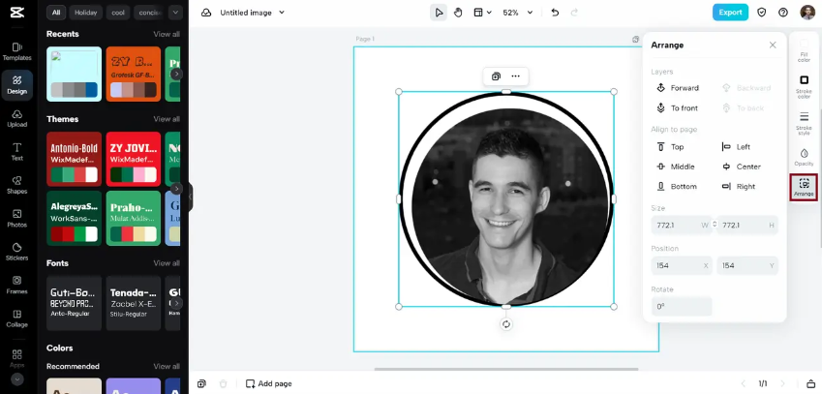822x394 pixels.
Task: Open the Frames sidebar panel
Action: click(16, 285)
